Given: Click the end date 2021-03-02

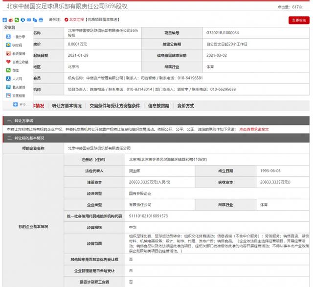Looking at the screenshot, I should (x=217, y=55).
